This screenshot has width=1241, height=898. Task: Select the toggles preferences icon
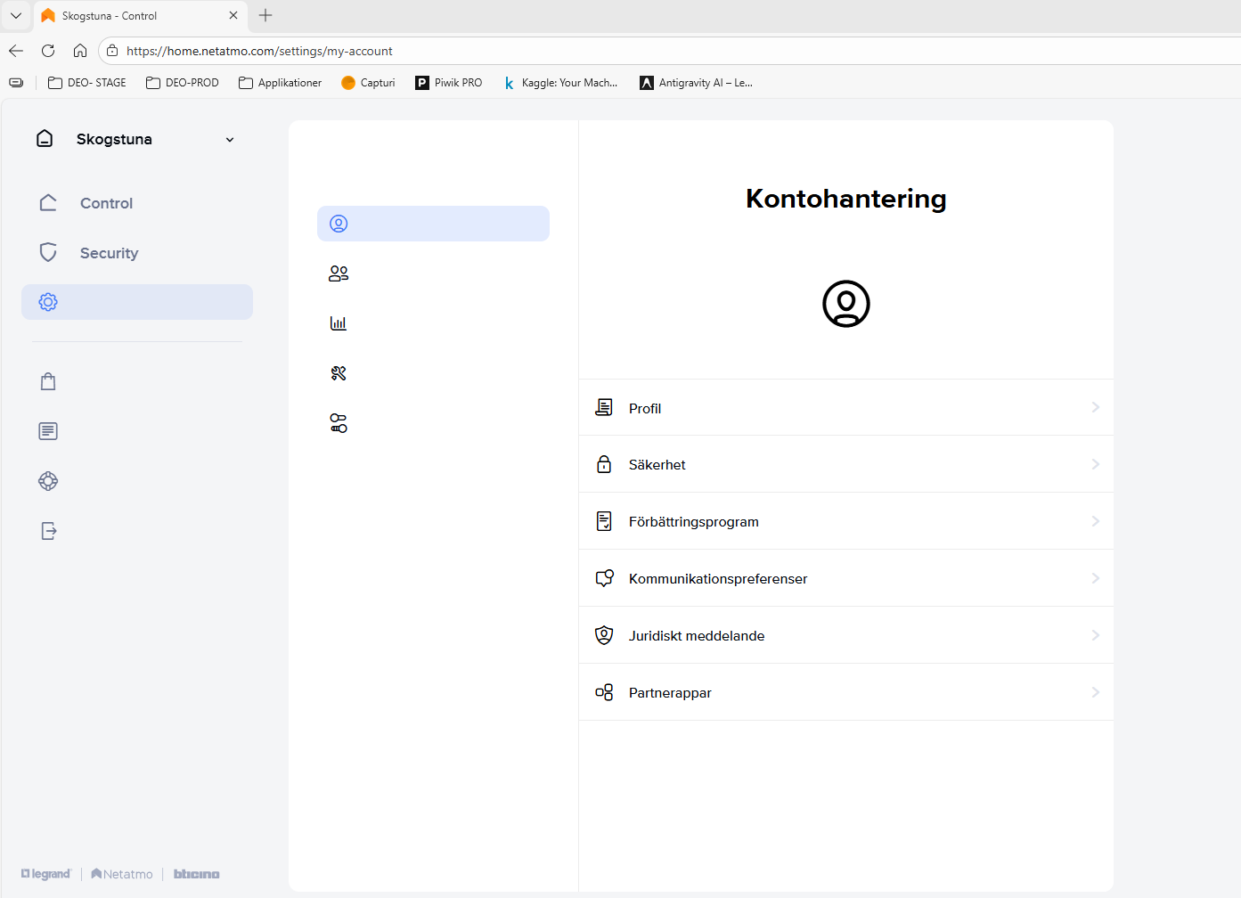(339, 423)
